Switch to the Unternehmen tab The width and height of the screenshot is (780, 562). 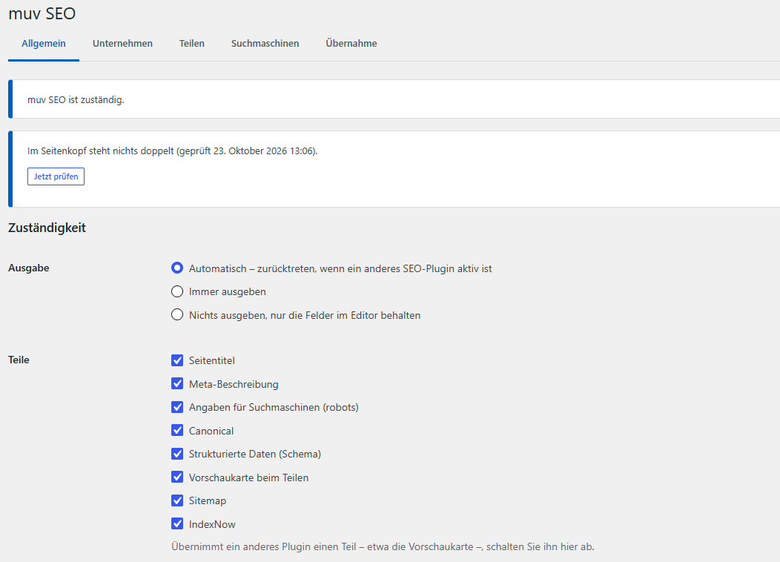(x=122, y=44)
